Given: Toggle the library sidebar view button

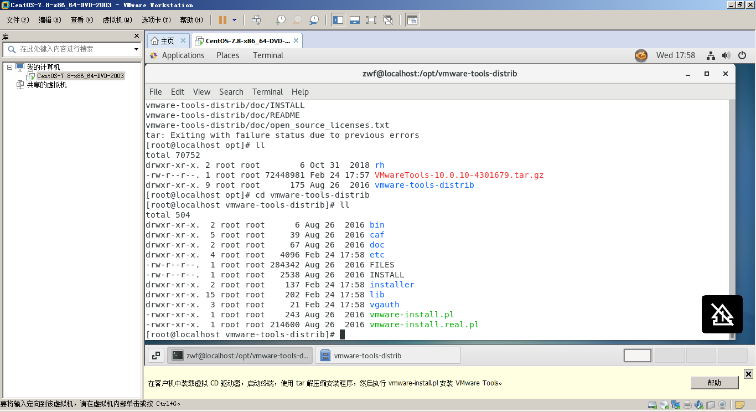Looking at the screenshot, I should [x=338, y=20].
